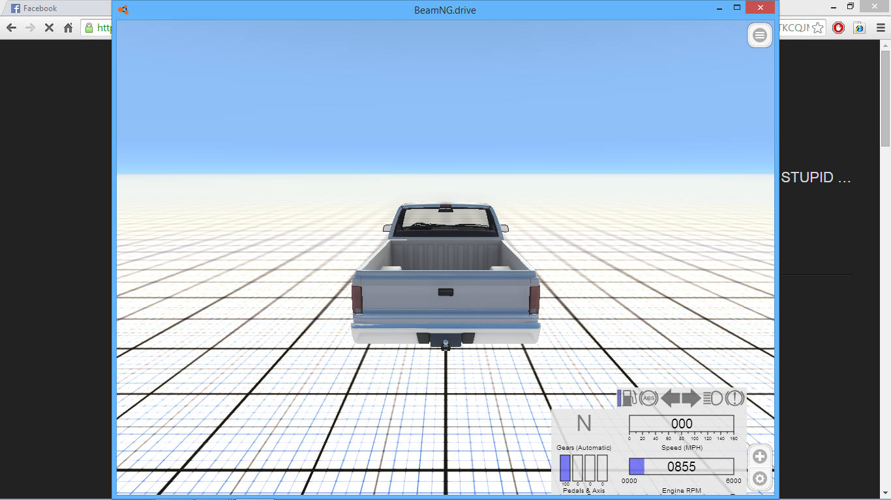Click the ABS indicator icon

pos(648,398)
